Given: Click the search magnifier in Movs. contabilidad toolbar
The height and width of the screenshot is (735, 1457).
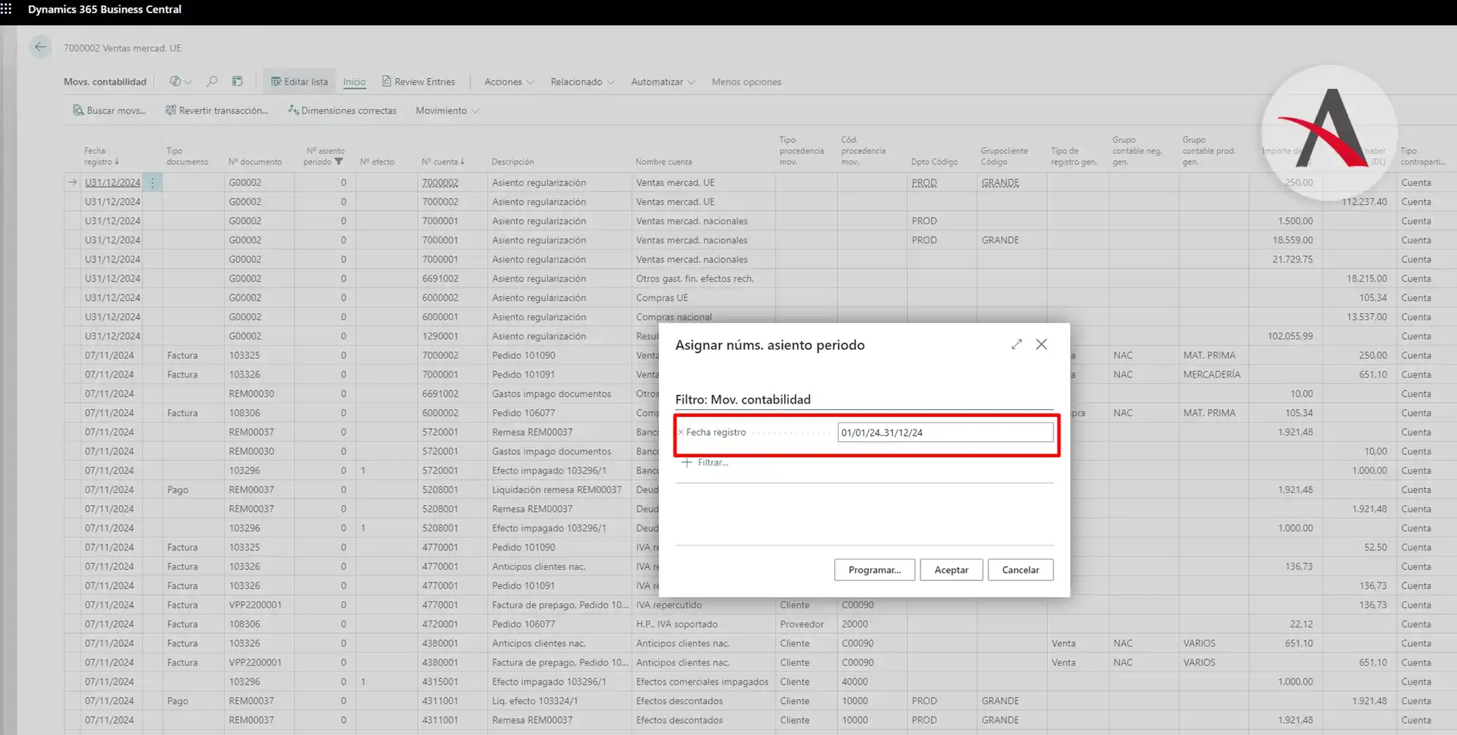Looking at the screenshot, I should pos(211,82).
